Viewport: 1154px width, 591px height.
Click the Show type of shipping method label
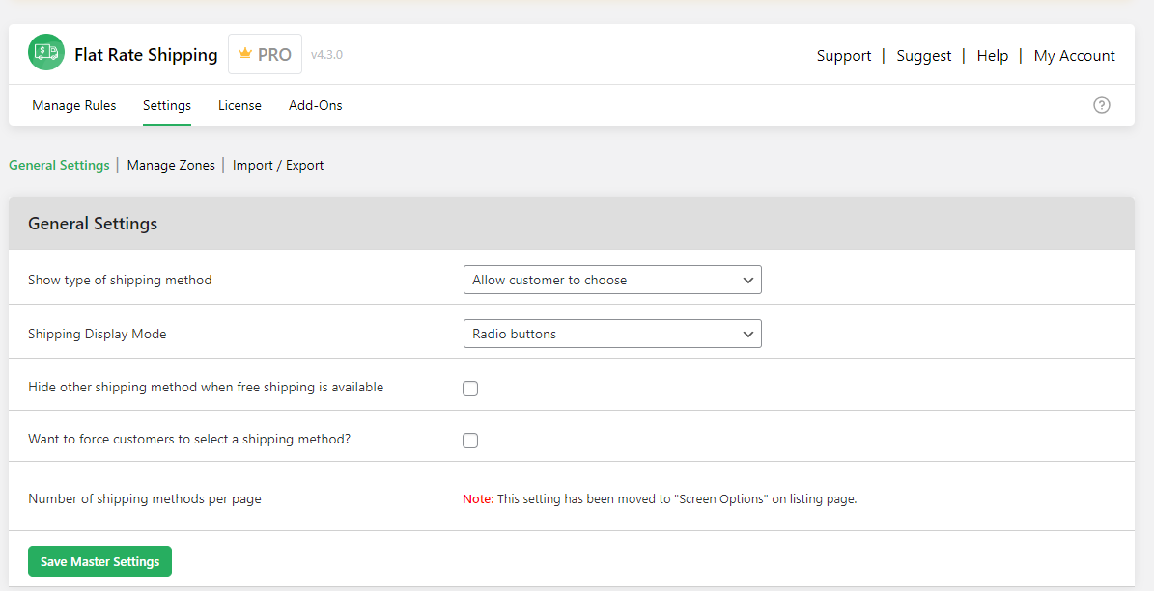pos(120,280)
